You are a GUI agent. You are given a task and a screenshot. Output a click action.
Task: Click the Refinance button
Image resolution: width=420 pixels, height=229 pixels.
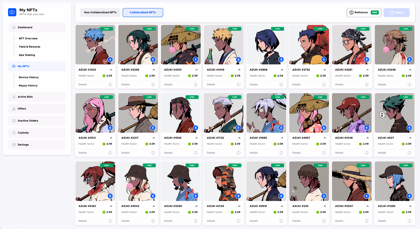pyautogui.click(x=364, y=13)
